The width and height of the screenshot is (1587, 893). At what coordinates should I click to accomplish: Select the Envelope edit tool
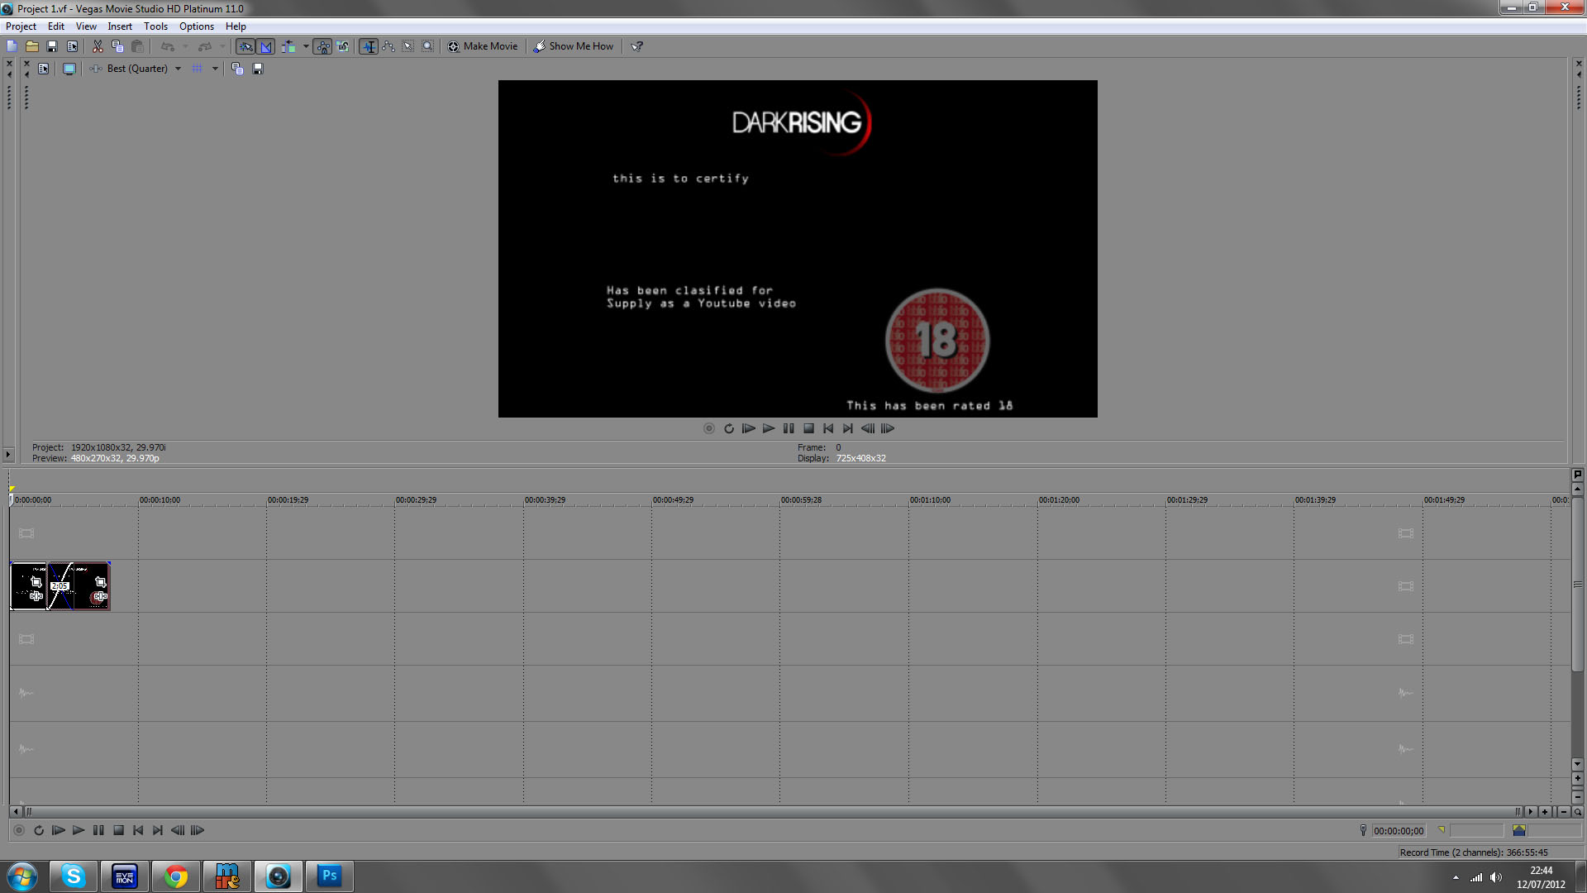pos(388,46)
